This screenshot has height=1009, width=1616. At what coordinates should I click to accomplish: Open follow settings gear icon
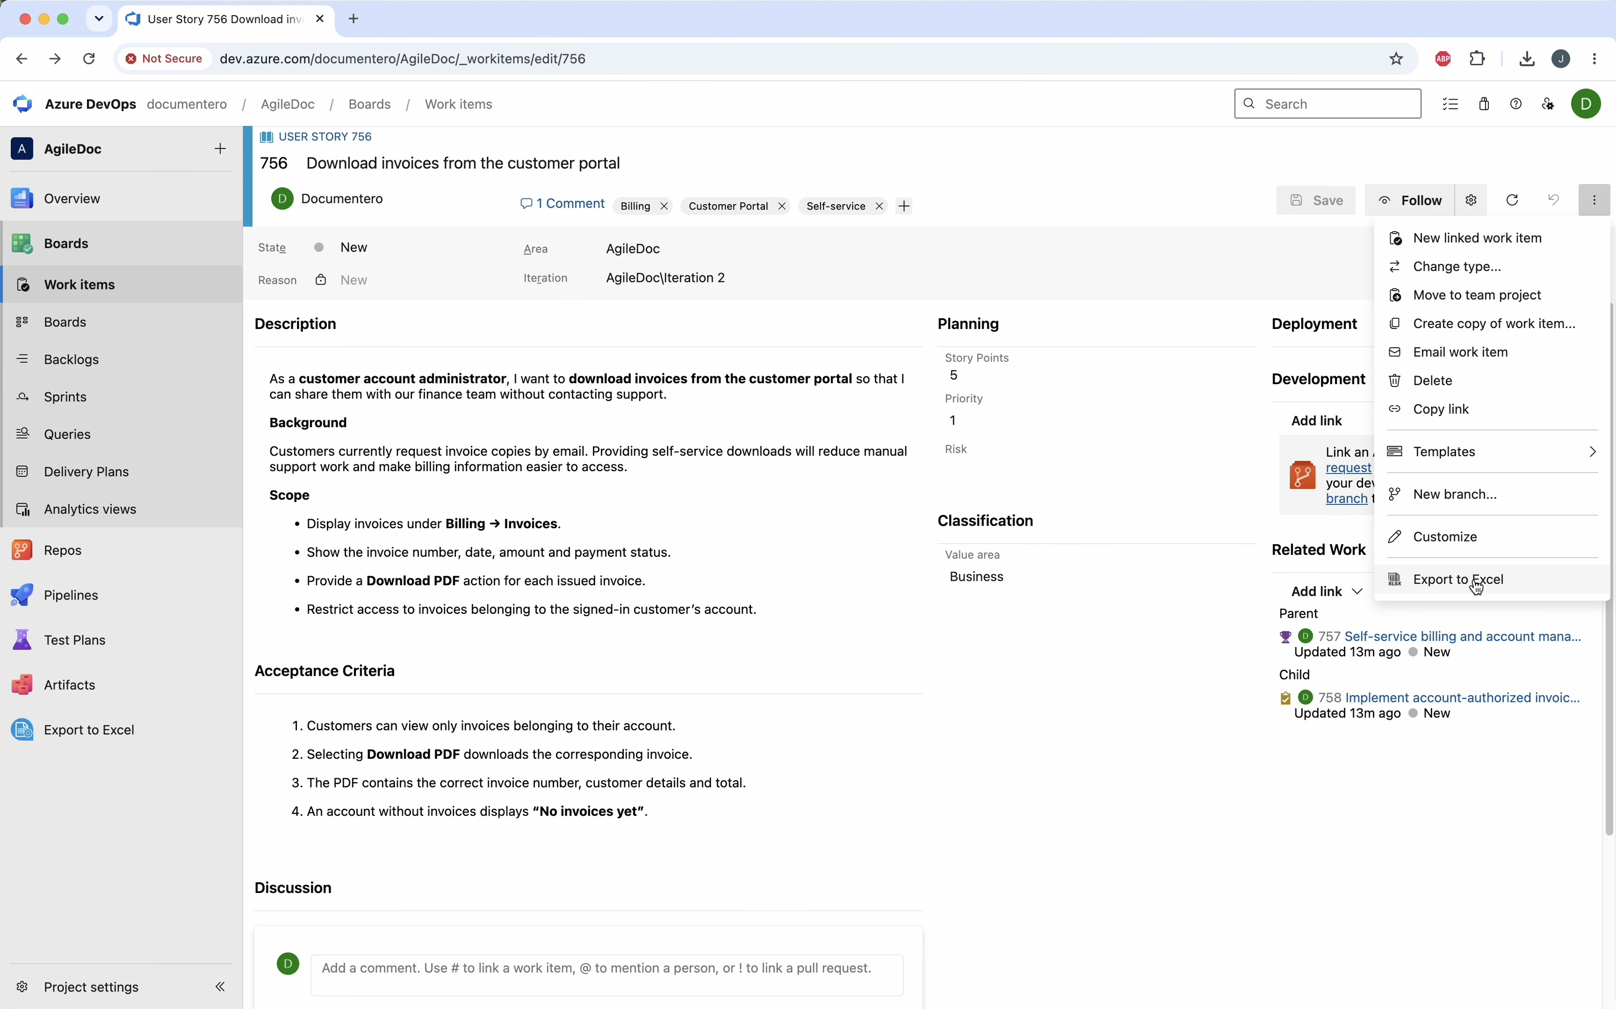click(1471, 200)
